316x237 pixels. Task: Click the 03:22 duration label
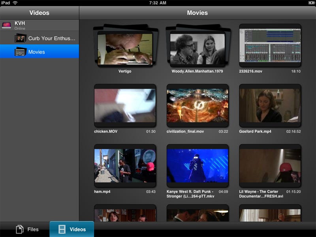click(x=223, y=132)
